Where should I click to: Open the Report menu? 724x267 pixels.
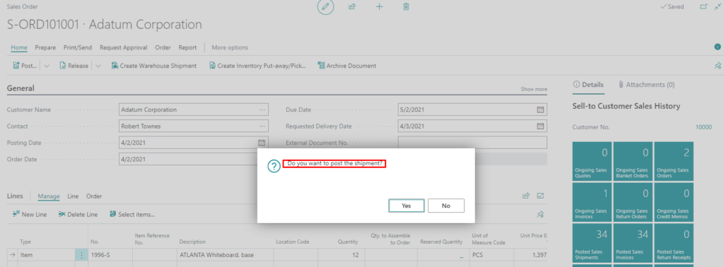187,47
